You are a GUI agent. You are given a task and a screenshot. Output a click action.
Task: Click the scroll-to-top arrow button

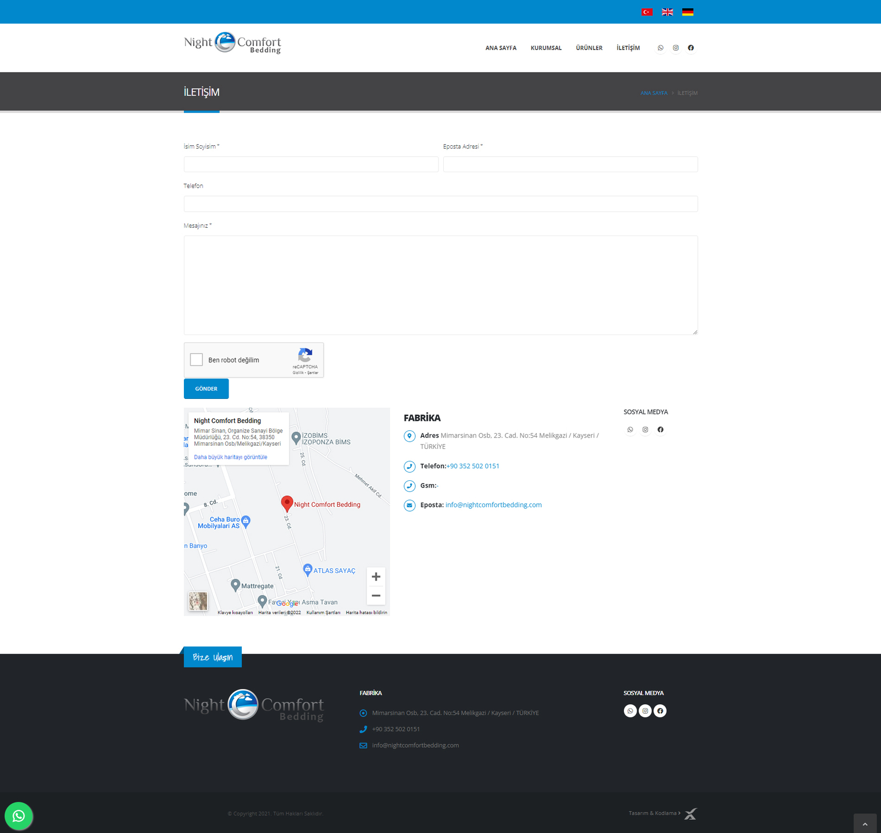pyautogui.click(x=865, y=824)
